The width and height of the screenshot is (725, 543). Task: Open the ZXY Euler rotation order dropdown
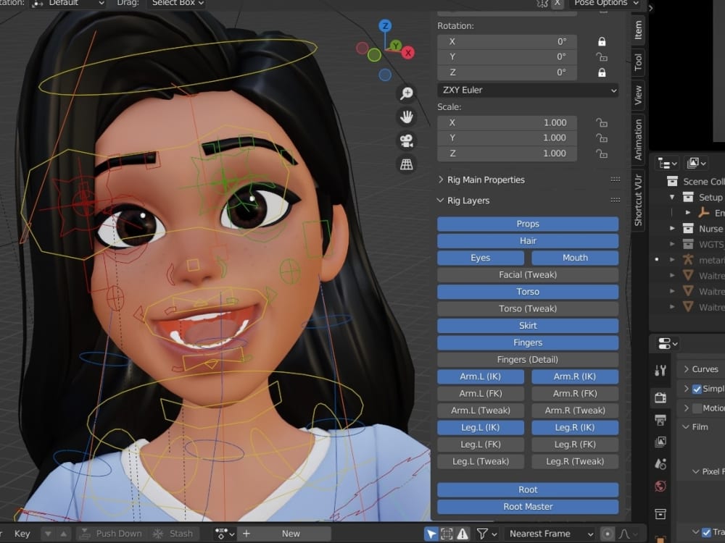527,90
